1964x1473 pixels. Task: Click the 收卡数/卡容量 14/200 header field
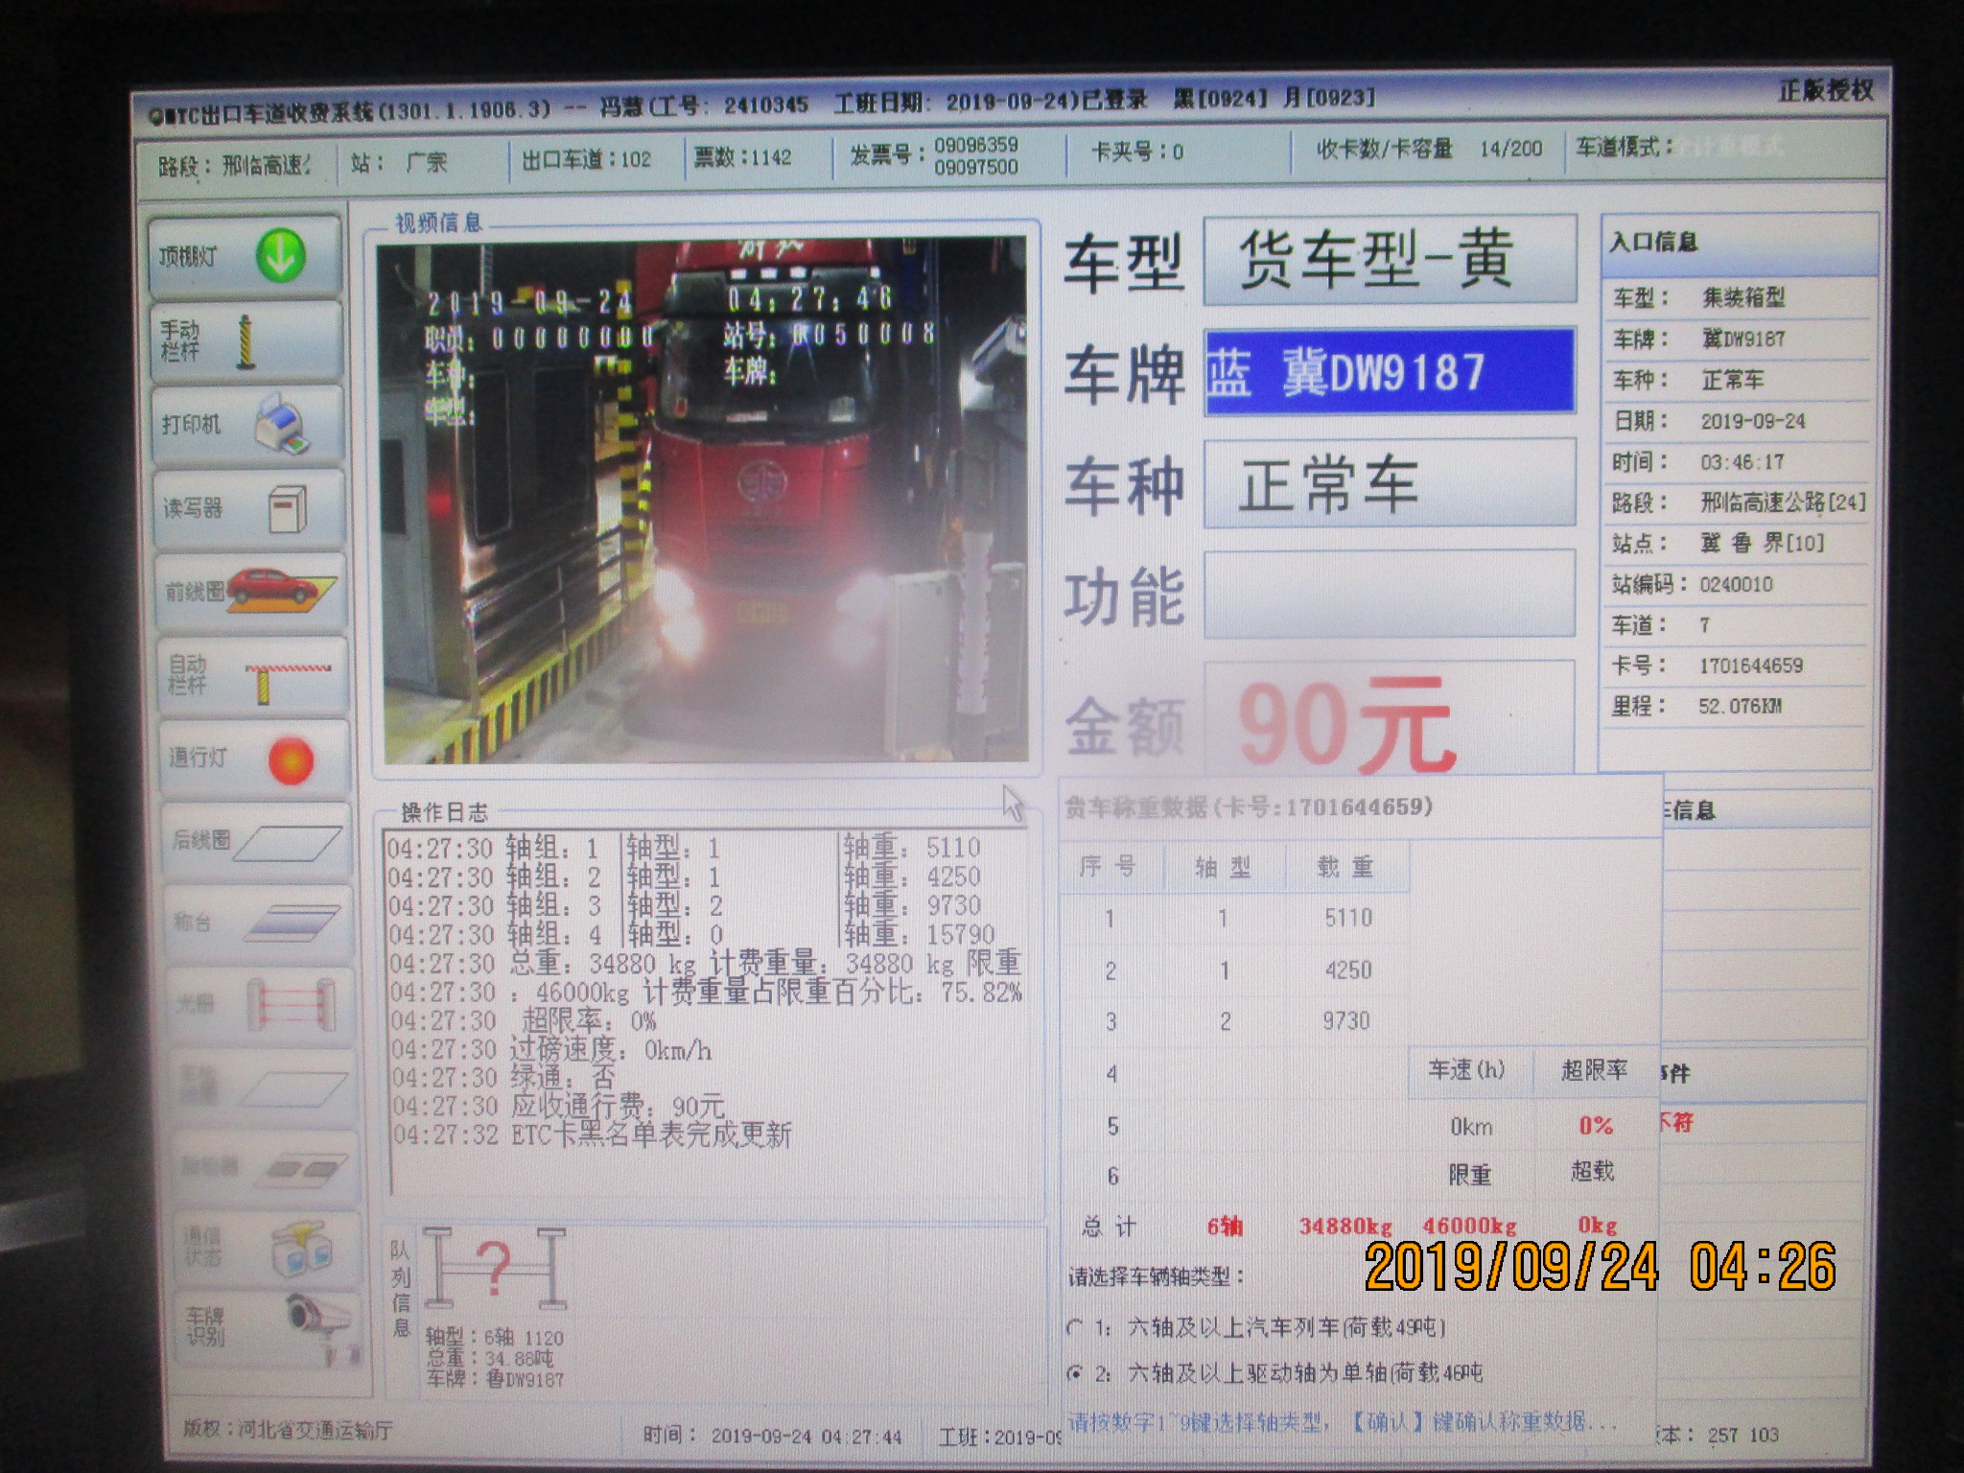[1429, 149]
